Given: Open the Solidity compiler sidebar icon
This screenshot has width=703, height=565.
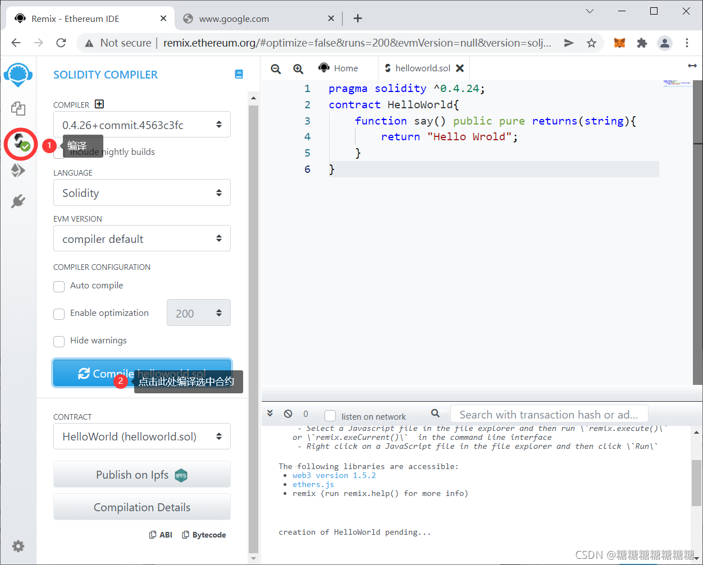Looking at the screenshot, I should 20,143.
